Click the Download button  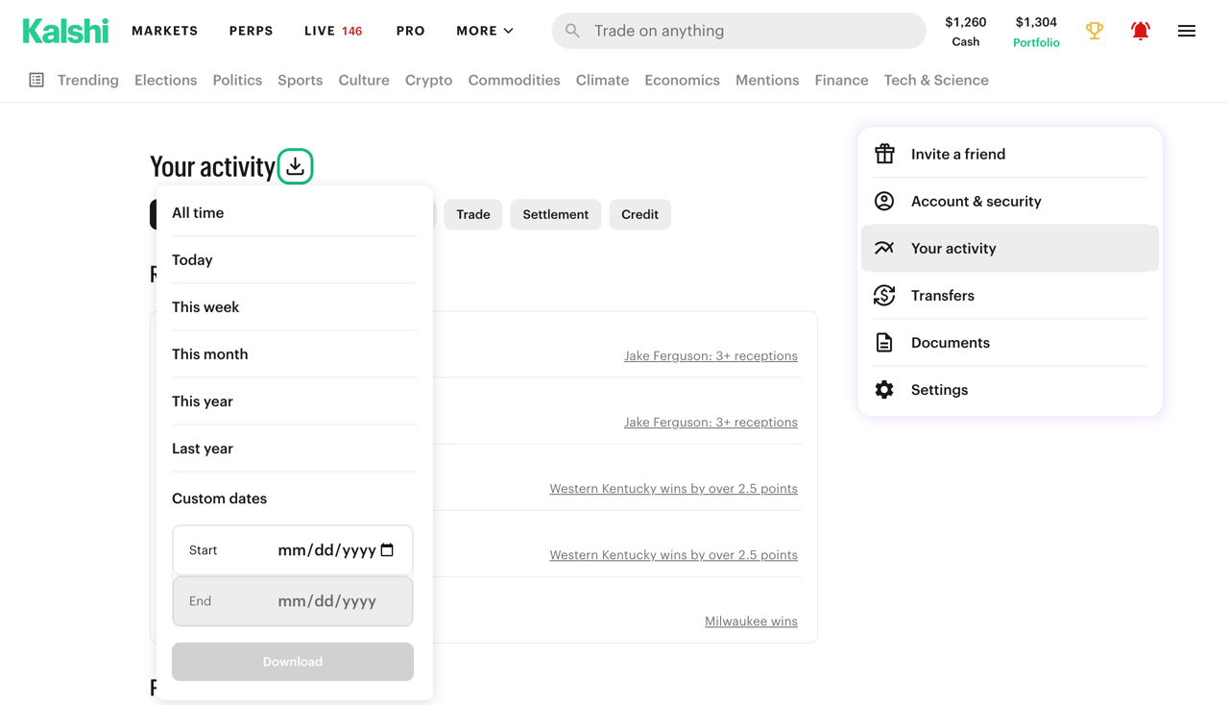[293, 662]
